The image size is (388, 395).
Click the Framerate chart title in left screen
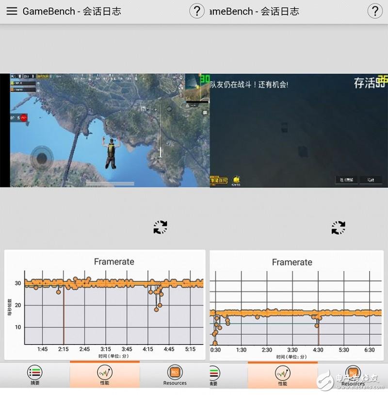(114, 262)
